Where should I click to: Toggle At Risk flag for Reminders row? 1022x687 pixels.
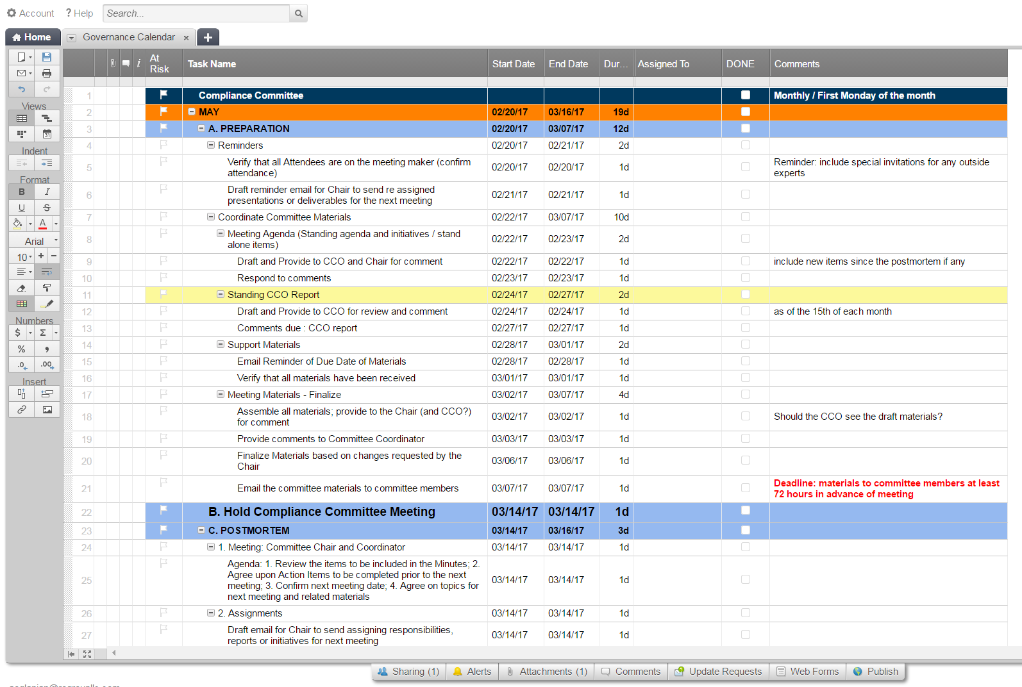point(163,144)
